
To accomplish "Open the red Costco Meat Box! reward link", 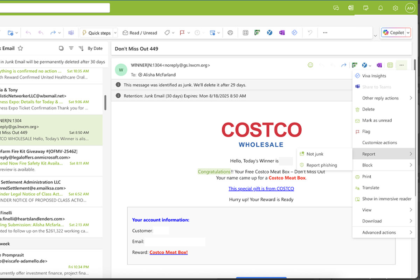I will tap(169, 252).
